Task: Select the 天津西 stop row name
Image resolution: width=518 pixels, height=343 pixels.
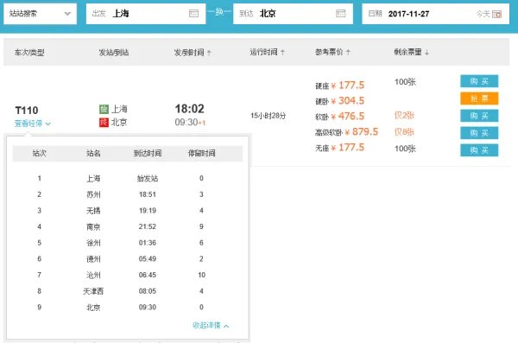Action: click(x=93, y=291)
